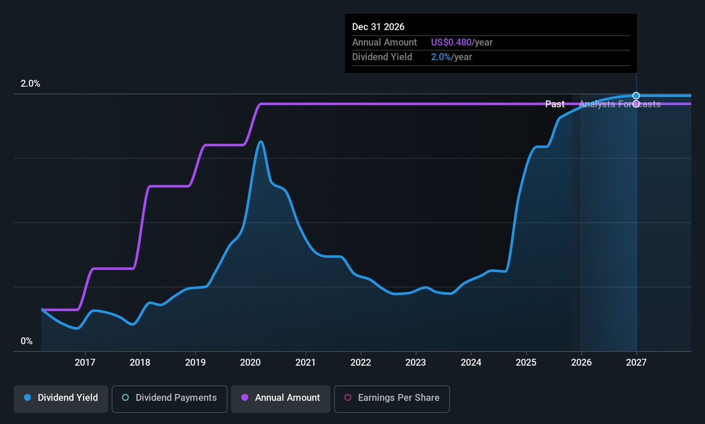Click the hollow teal Dividend Payments circle
Image resolution: width=705 pixels, height=424 pixels.
[125, 398]
